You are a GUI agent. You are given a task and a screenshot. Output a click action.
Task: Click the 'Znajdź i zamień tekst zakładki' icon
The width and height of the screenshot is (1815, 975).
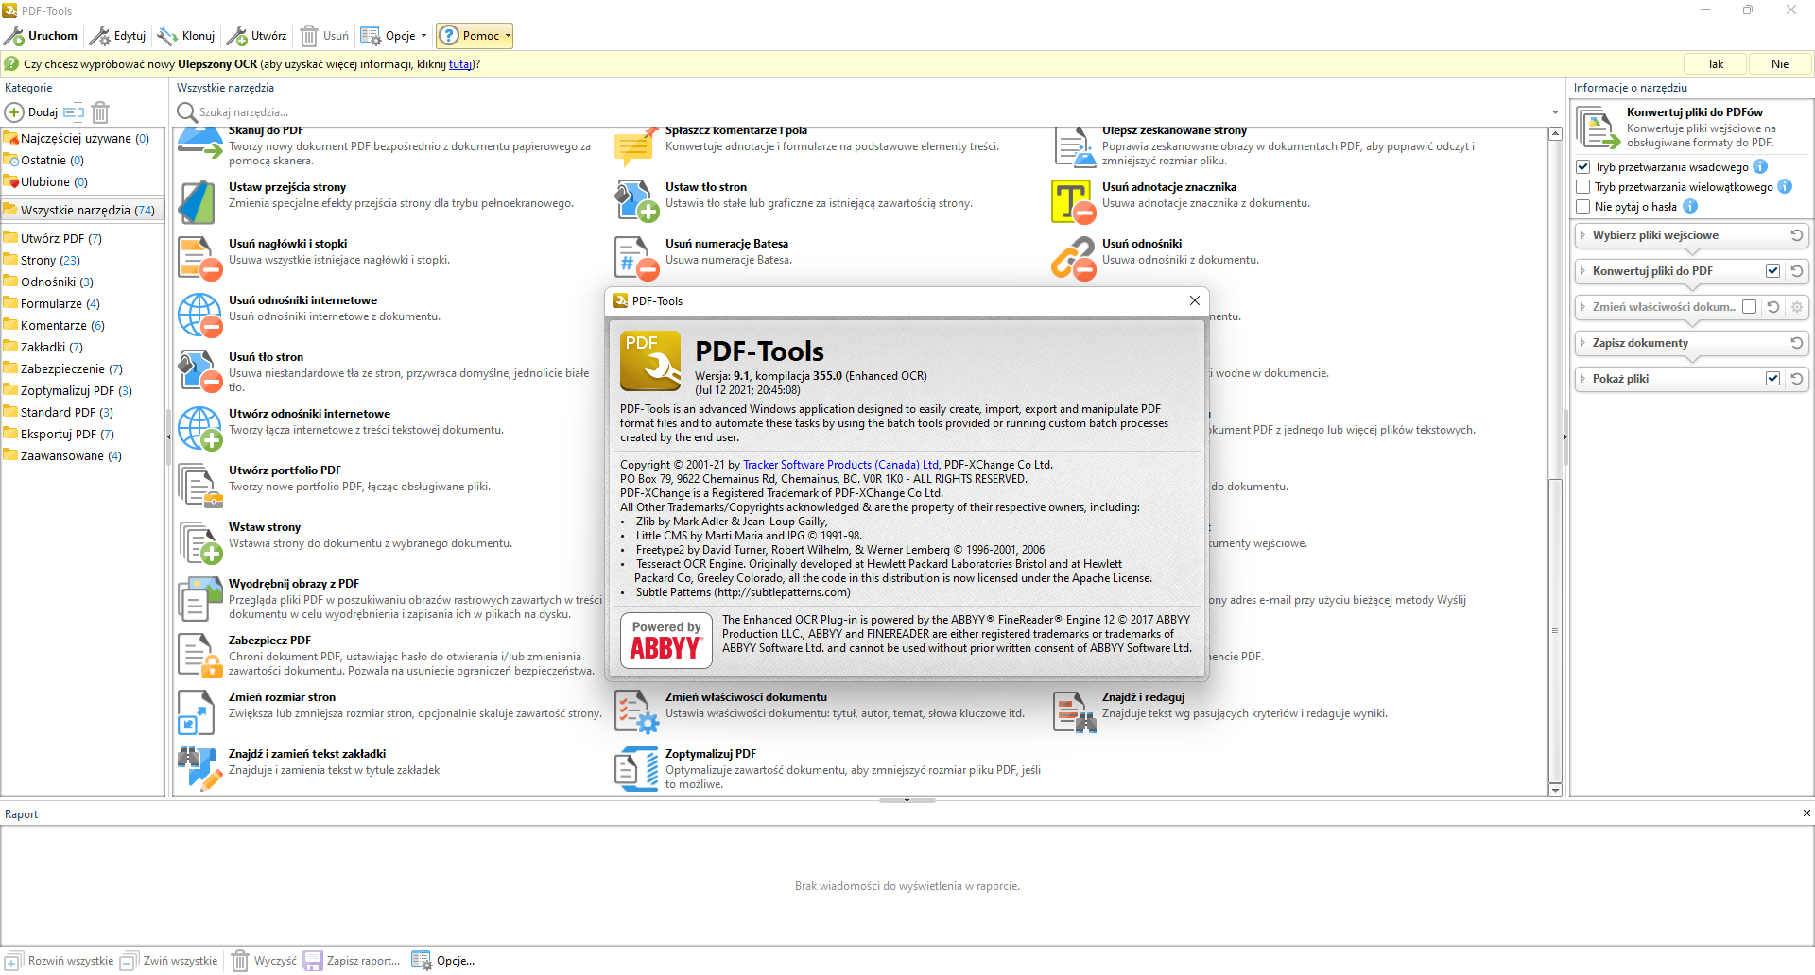click(x=199, y=768)
